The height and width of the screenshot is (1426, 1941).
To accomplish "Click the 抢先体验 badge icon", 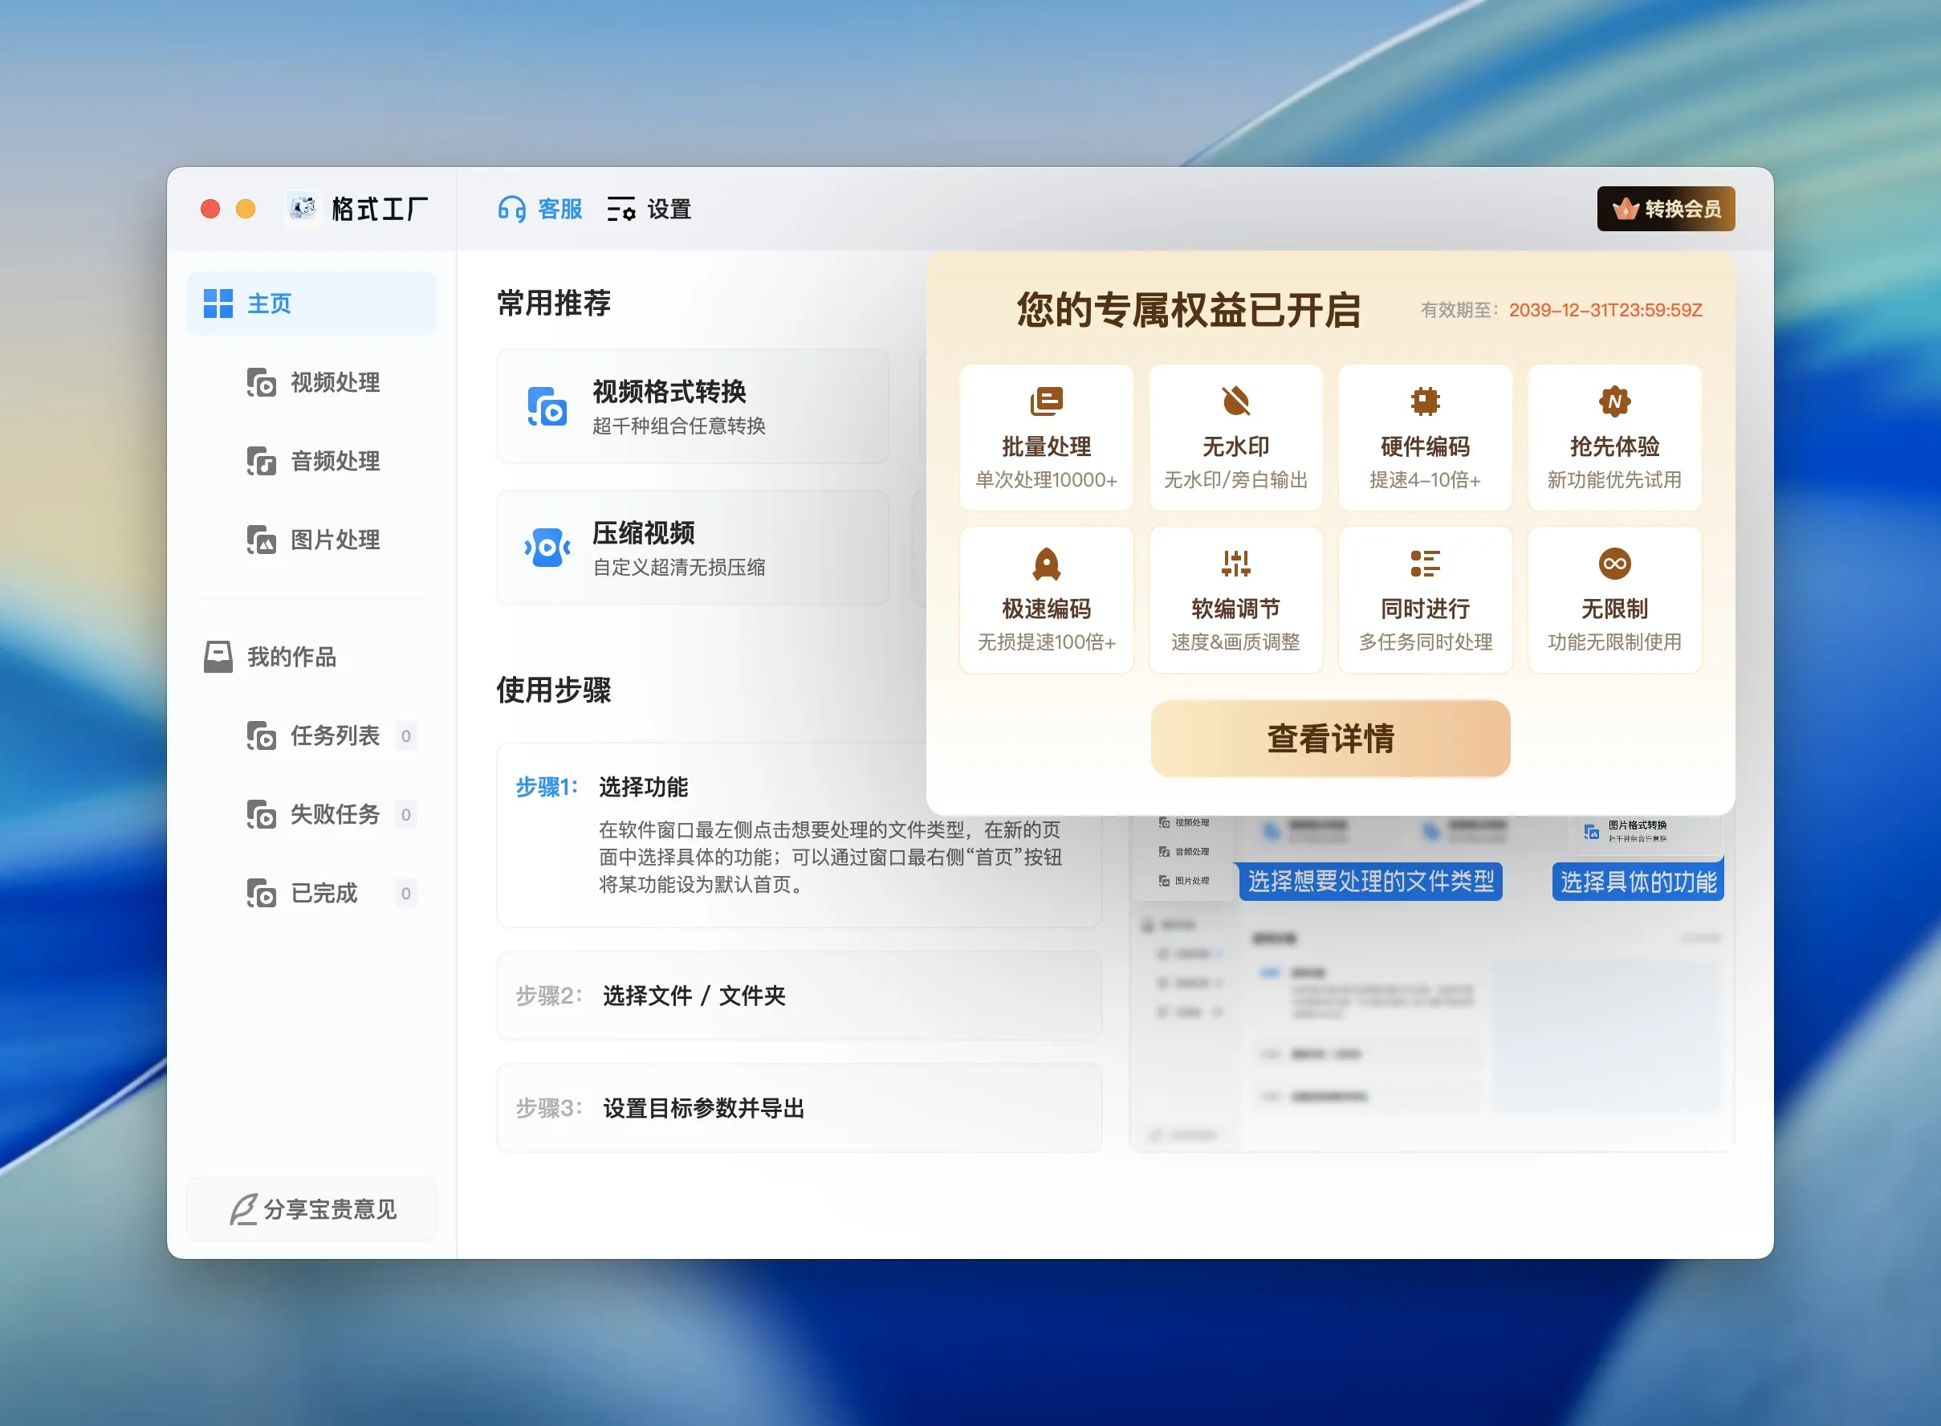I will click(1613, 401).
